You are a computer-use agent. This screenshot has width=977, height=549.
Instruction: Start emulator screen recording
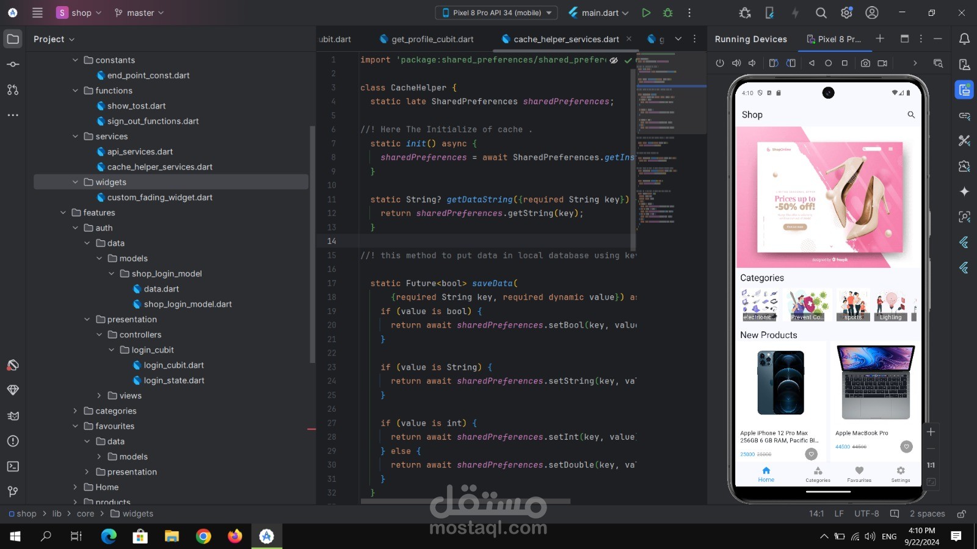[882, 63]
